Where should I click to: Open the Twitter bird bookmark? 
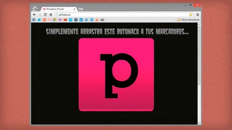coord(39,20)
